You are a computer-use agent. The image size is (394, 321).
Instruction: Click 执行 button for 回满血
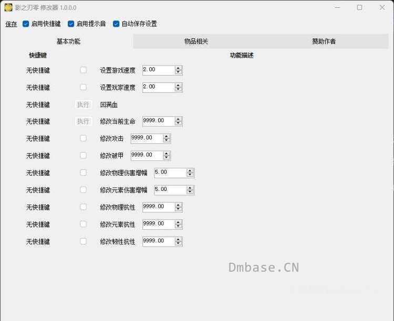[x=83, y=104]
